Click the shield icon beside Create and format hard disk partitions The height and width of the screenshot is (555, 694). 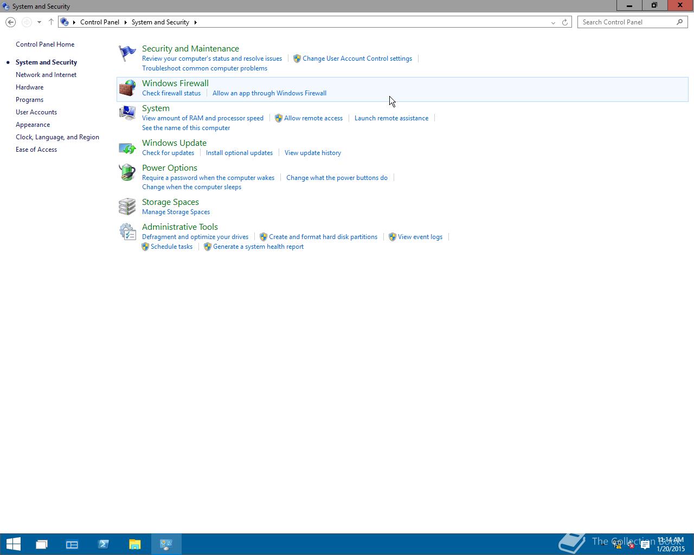coord(264,237)
